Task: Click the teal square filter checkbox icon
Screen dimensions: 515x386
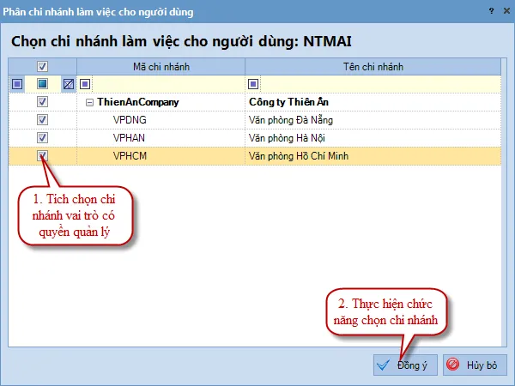Action: pyautogui.click(x=42, y=84)
